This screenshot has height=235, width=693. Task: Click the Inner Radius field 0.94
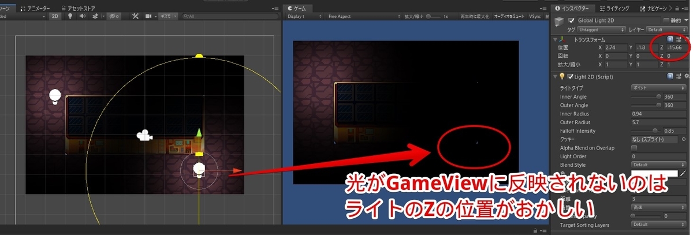pos(659,114)
